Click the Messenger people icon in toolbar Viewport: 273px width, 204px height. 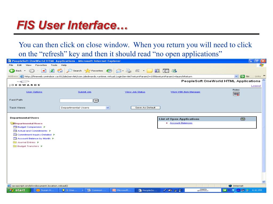pyautogui.click(x=174, y=71)
